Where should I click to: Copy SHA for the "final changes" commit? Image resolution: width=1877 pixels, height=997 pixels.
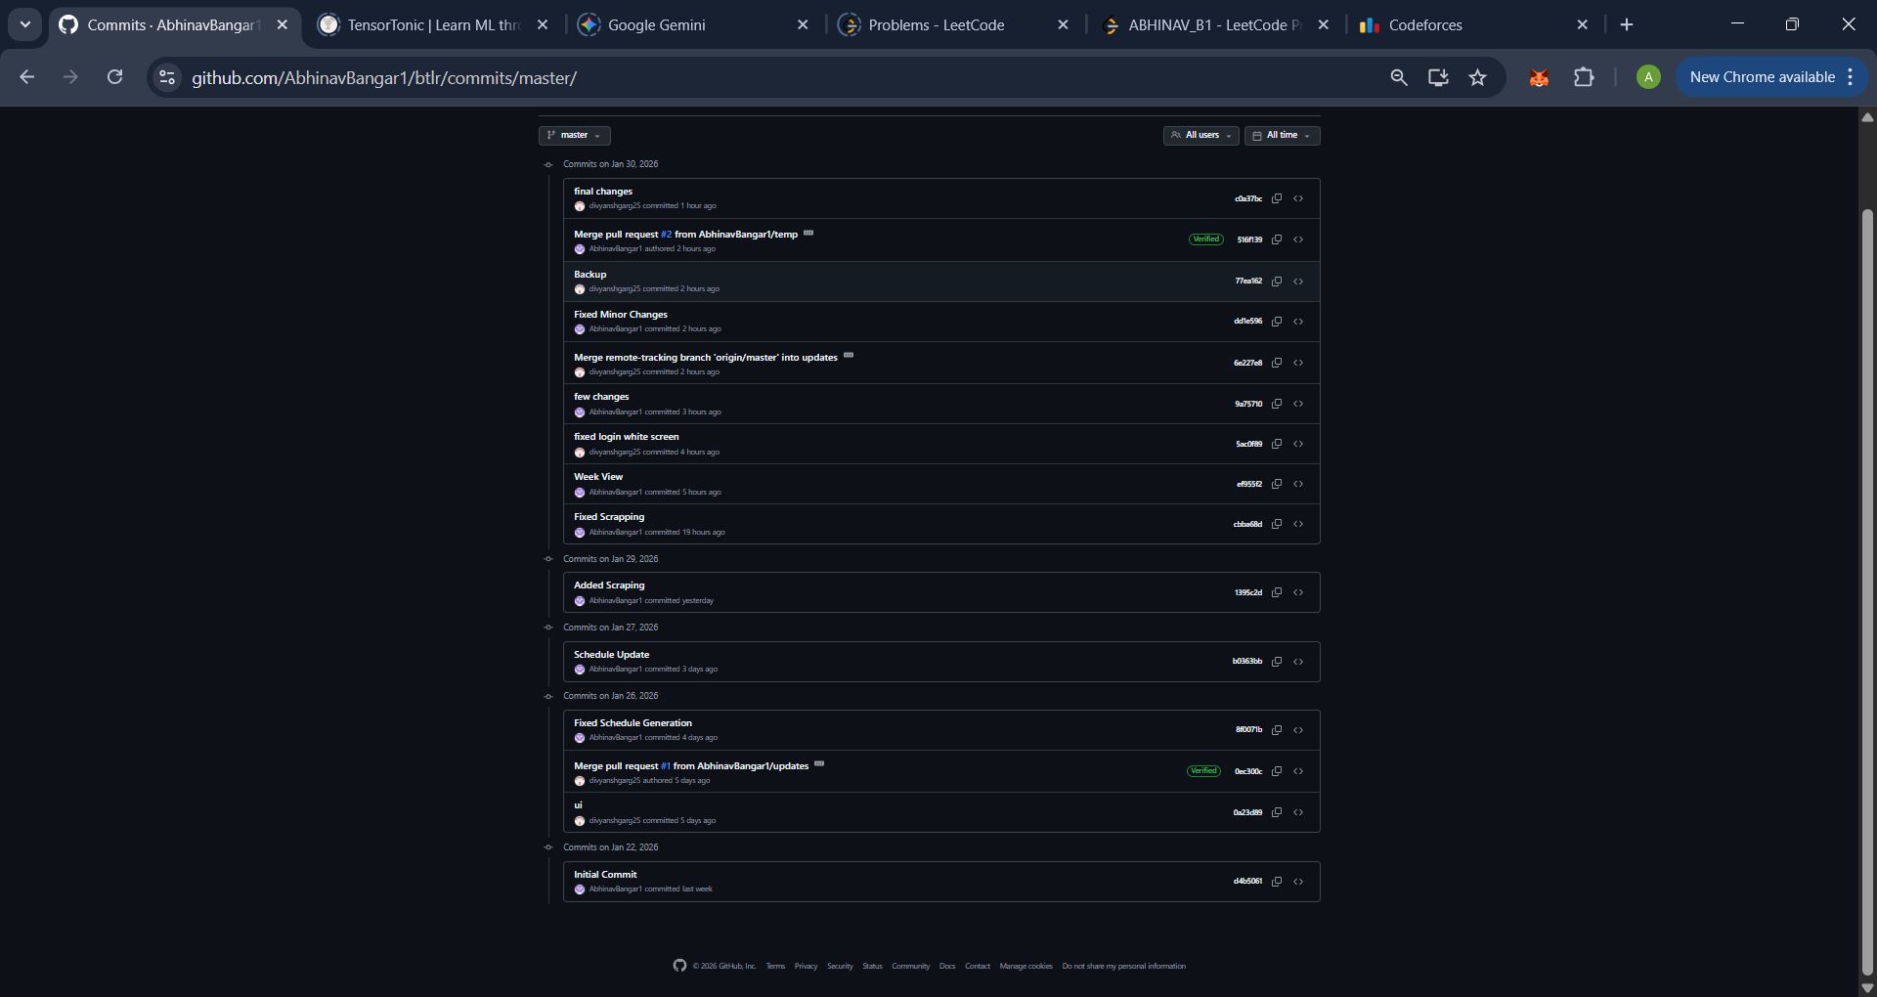click(1277, 198)
